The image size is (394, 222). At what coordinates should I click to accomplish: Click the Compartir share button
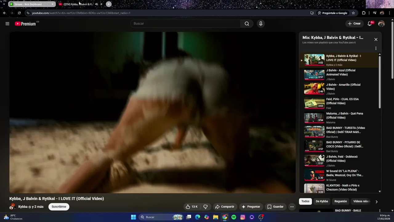pos(225,207)
